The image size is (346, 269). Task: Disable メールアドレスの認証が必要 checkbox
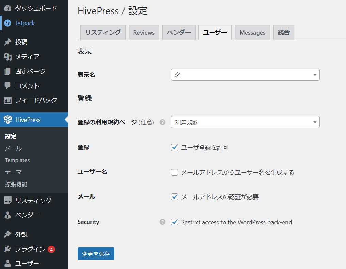[175, 197]
